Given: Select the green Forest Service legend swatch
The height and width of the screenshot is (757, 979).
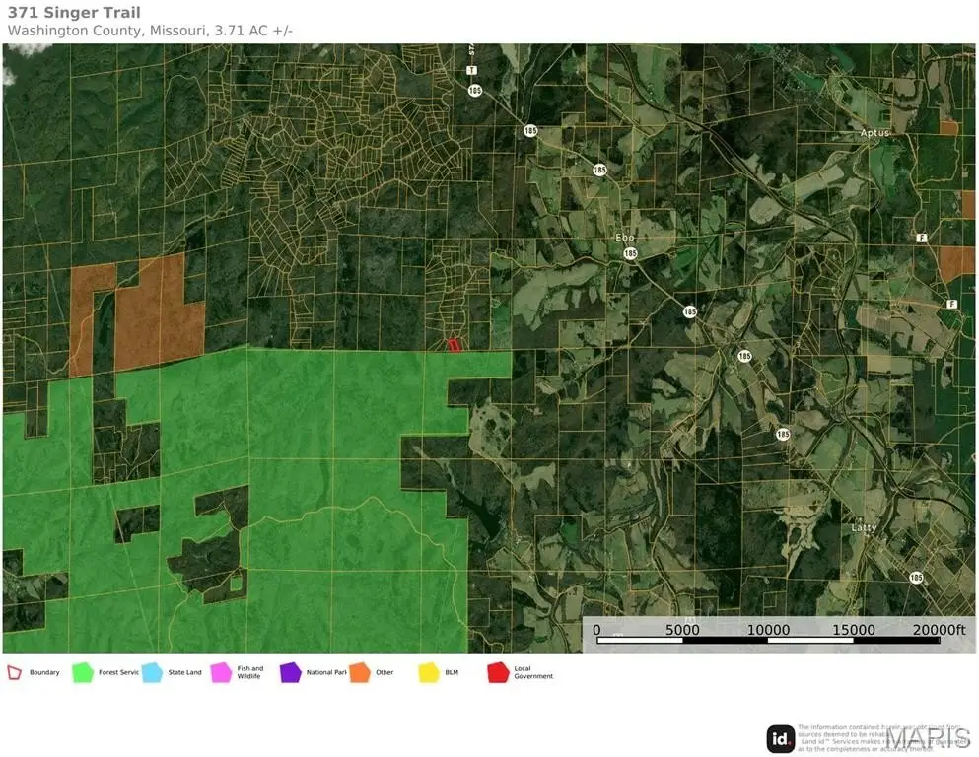Looking at the screenshot, I should pyautogui.click(x=82, y=672).
